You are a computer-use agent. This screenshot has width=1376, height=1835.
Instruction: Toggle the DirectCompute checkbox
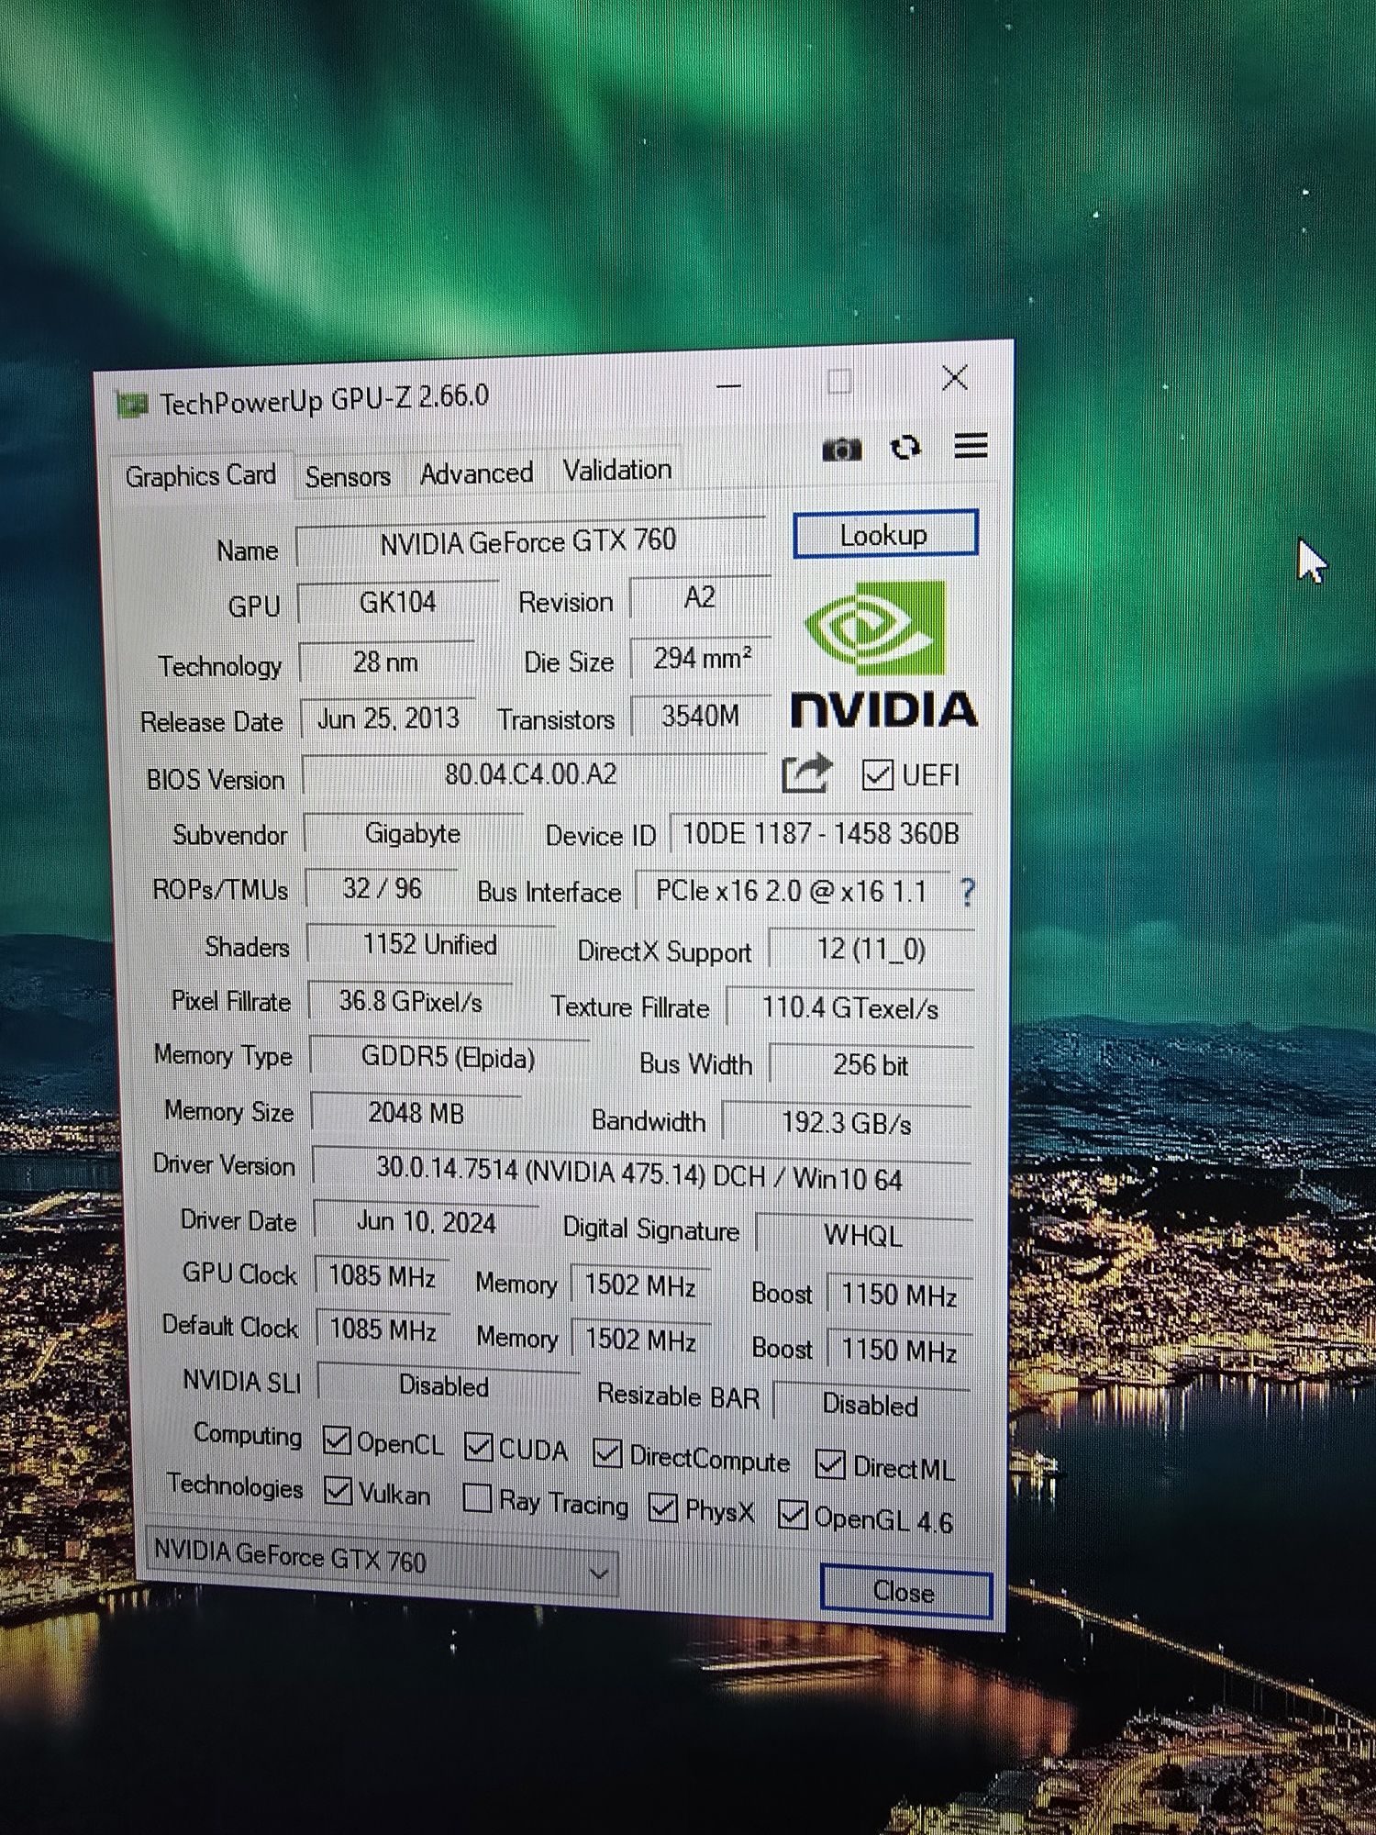[607, 1452]
